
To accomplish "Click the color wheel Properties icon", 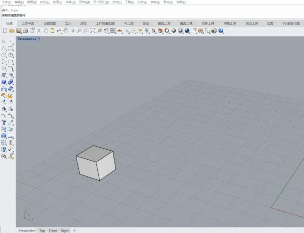I will pyautogui.click(x=167, y=31).
